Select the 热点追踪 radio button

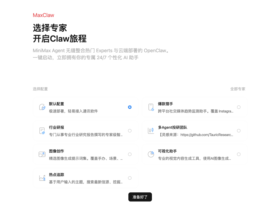coord(130,178)
